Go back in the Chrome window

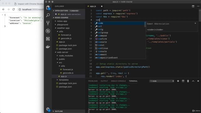point(3,9)
